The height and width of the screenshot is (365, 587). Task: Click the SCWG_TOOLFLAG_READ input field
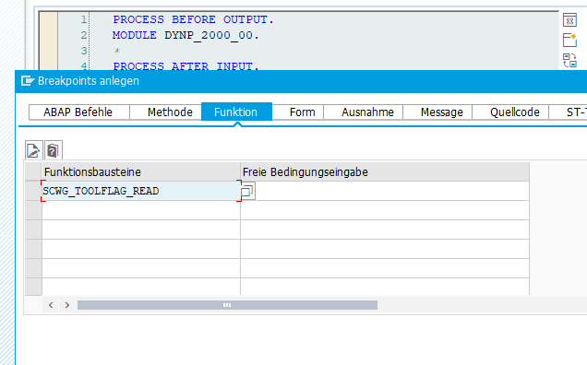point(141,191)
